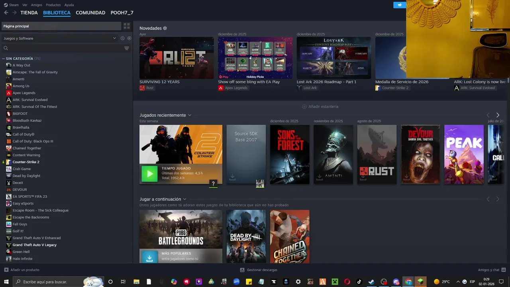Switch to the grid collections view
The width and height of the screenshot is (510, 287).
[127, 26]
